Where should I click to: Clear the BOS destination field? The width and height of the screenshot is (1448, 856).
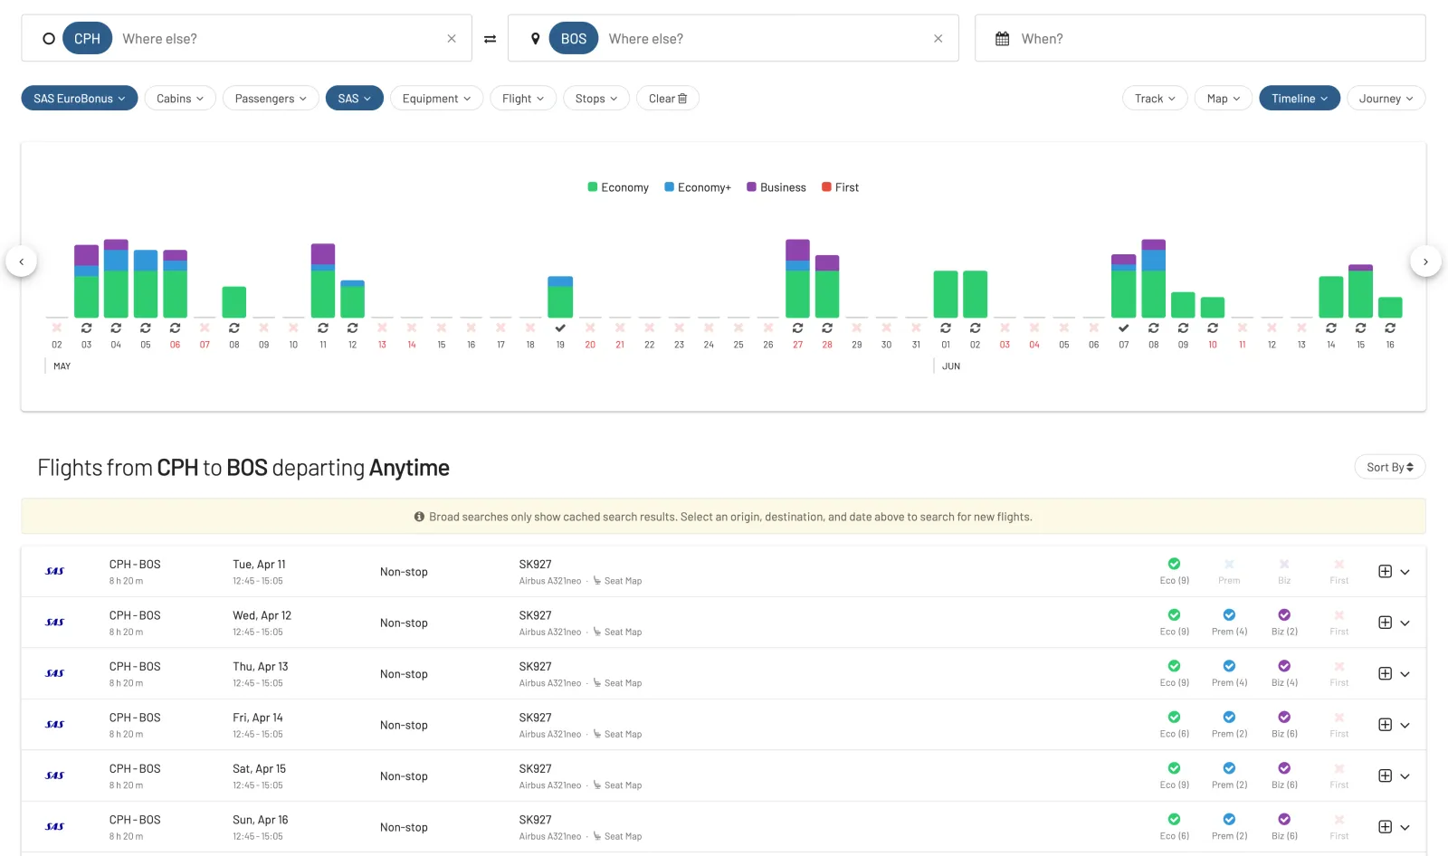[938, 39]
